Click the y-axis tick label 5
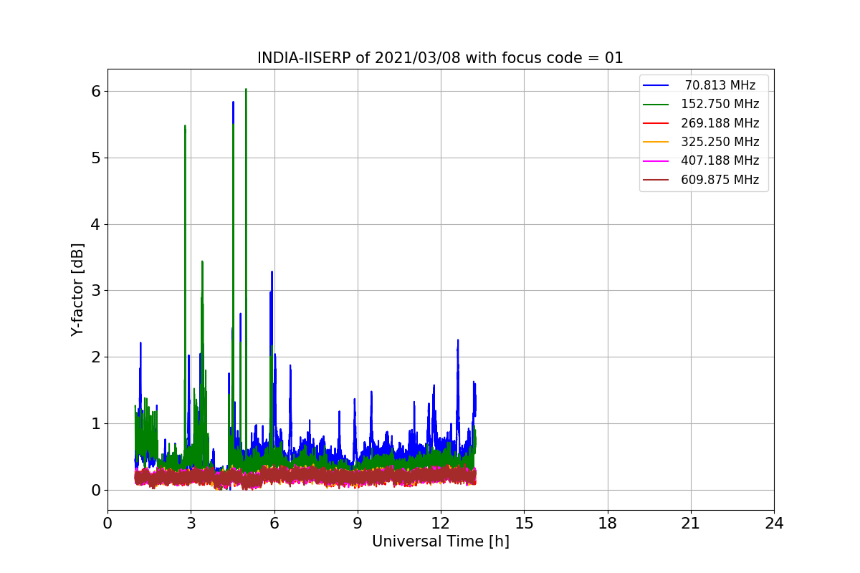860x573 pixels. pyautogui.click(x=95, y=158)
